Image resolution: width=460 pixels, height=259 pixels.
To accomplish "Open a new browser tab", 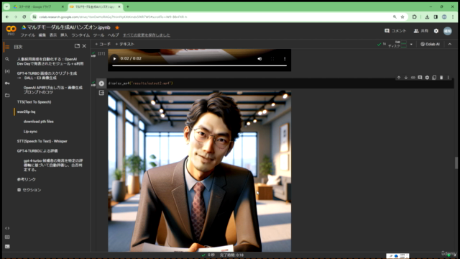I will 128,6.
